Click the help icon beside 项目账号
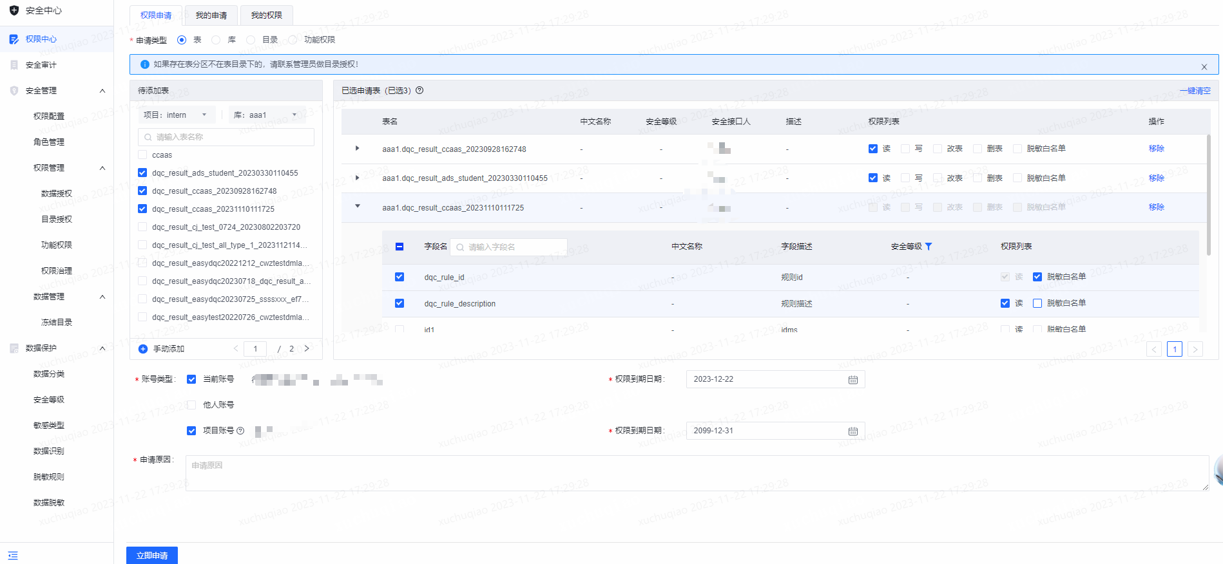The height and width of the screenshot is (564, 1223). click(x=240, y=431)
